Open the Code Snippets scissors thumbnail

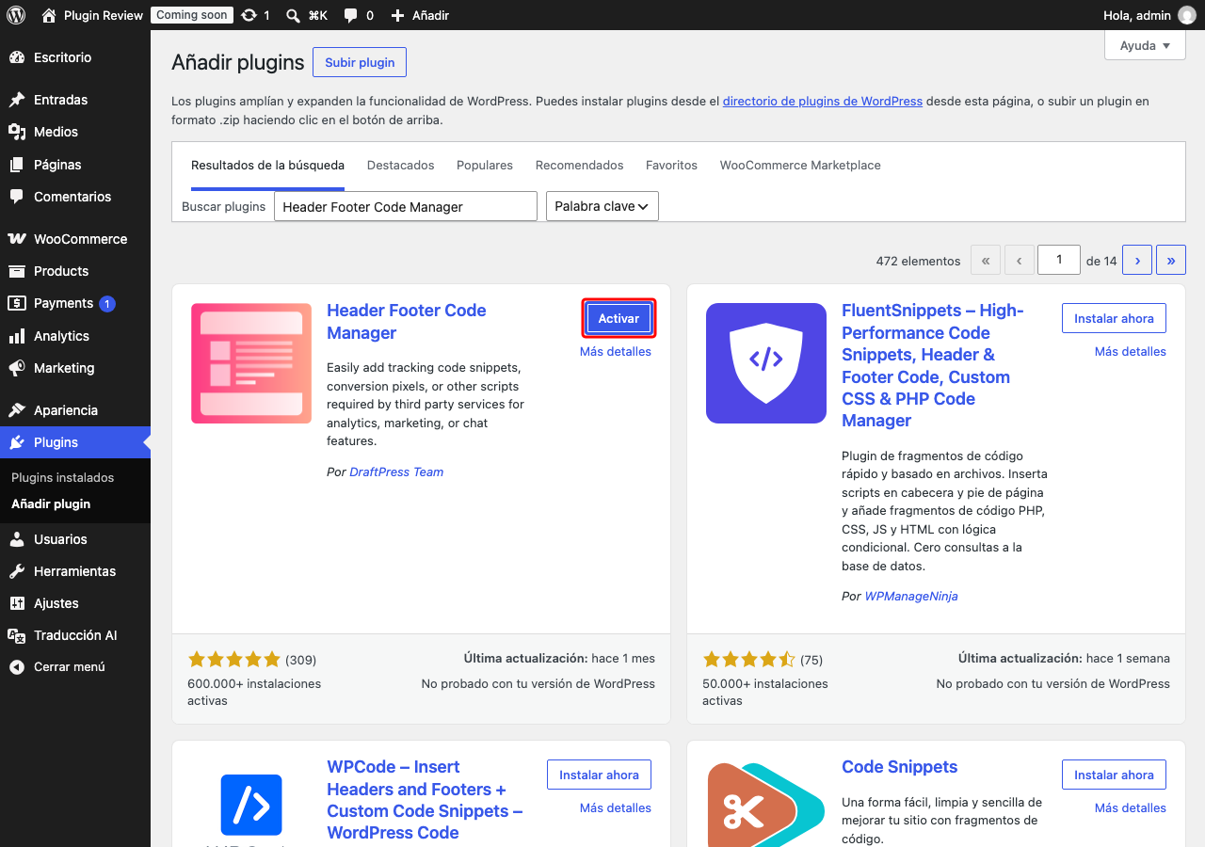(766, 803)
